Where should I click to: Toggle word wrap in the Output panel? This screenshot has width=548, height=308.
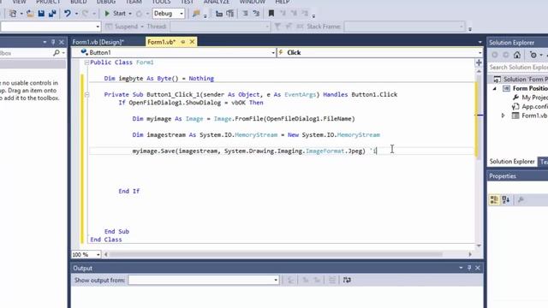pyautogui.click(x=347, y=280)
